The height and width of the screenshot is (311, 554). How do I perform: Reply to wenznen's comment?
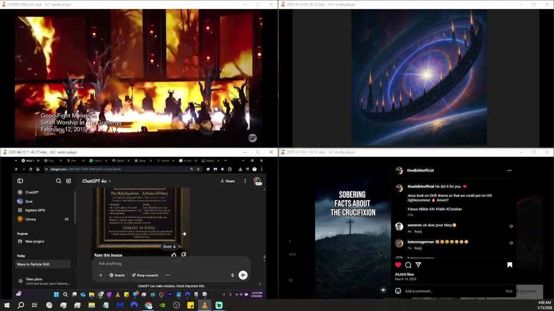pyautogui.click(x=419, y=232)
